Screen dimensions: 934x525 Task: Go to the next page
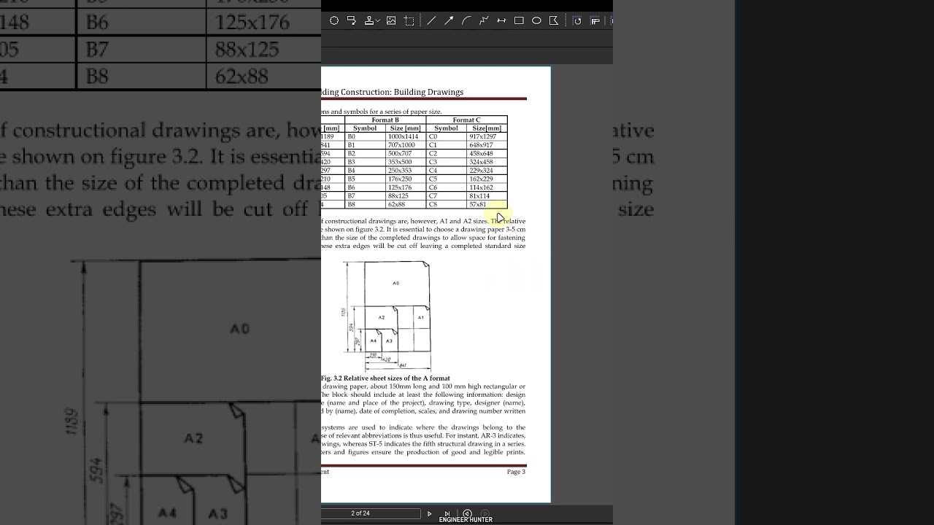click(x=429, y=514)
